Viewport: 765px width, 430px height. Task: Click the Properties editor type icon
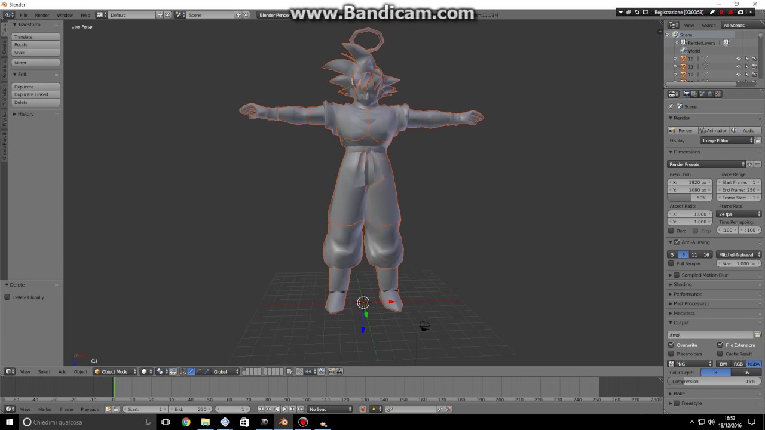[x=674, y=94]
